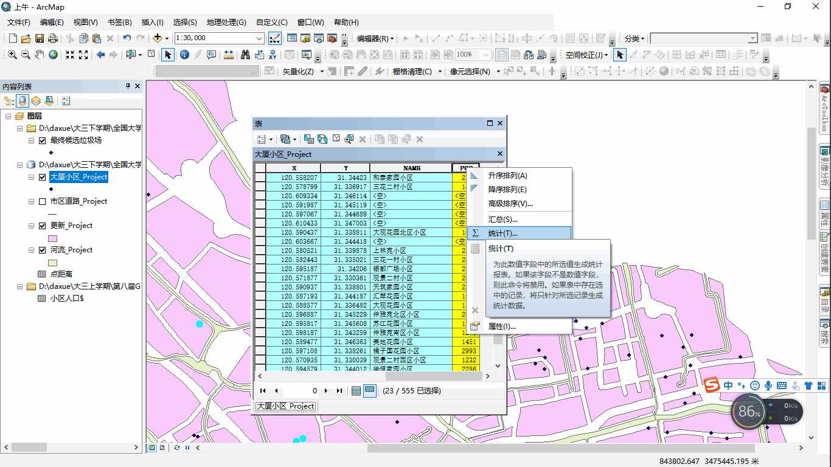
Task: Open the 地理处理(G) menu
Action: click(x=226, y=22)
